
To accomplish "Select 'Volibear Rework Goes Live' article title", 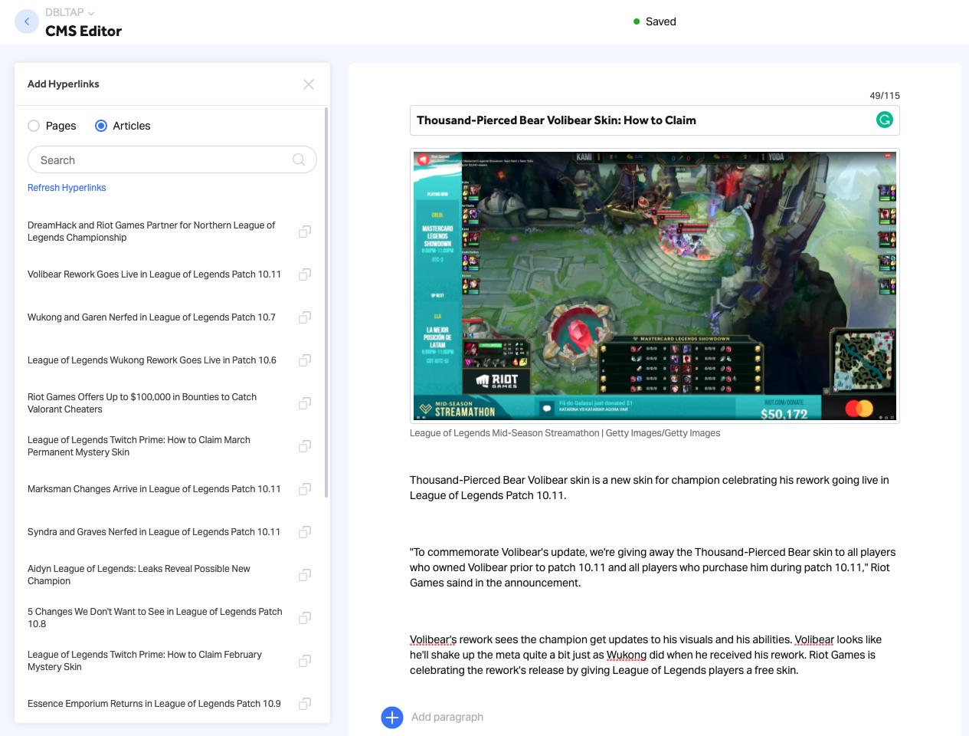I will 154,274.
